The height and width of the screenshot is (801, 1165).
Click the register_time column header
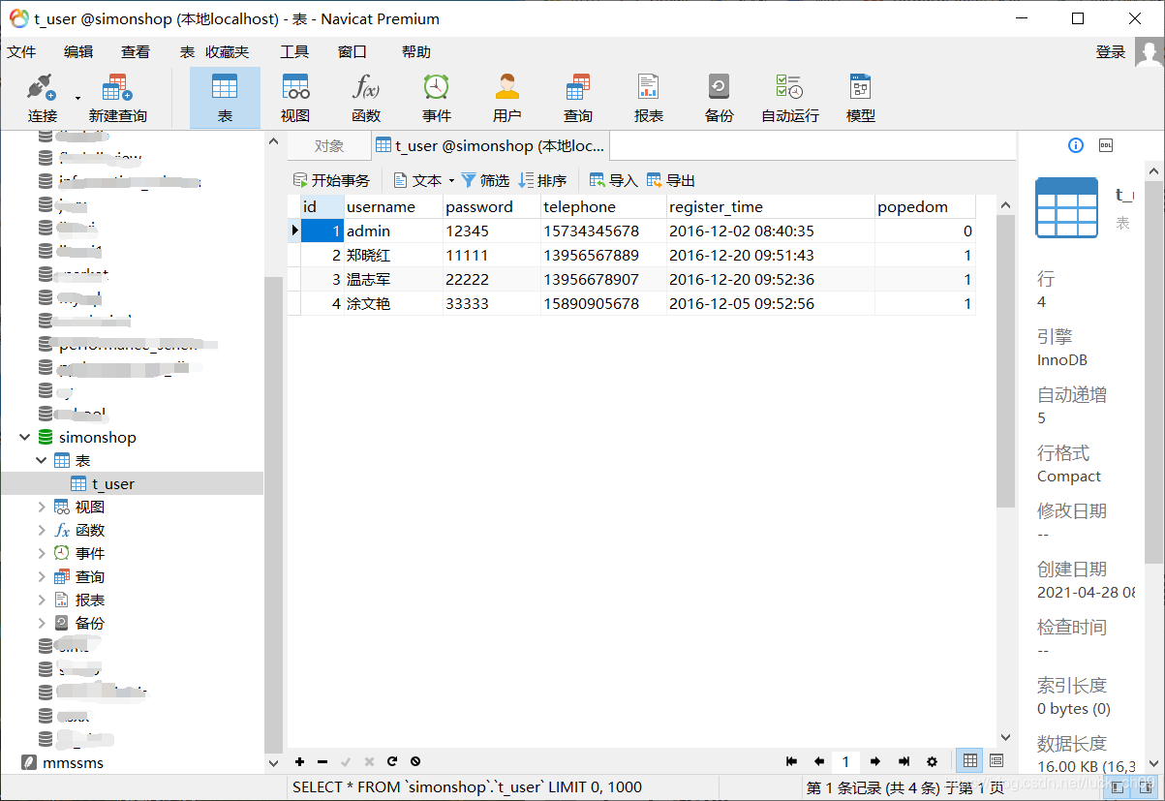pyautogui.click(x=771, y=206)
